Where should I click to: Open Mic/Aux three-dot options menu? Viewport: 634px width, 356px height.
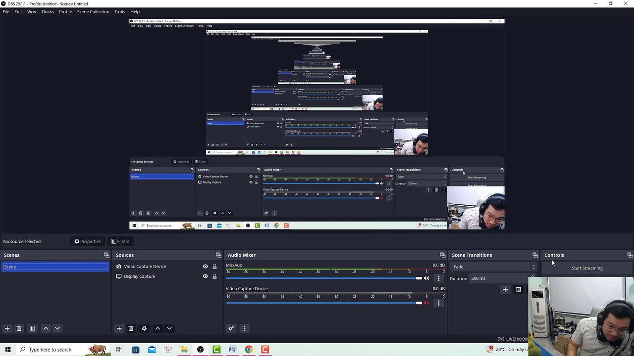pyautogui.click(x=438, y=278)
